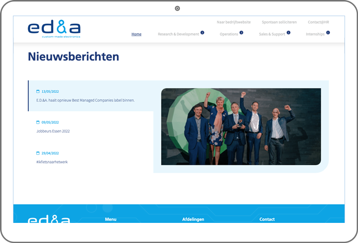
Task: Click the white ed&a logo in the footer
Action: [49, 219]
